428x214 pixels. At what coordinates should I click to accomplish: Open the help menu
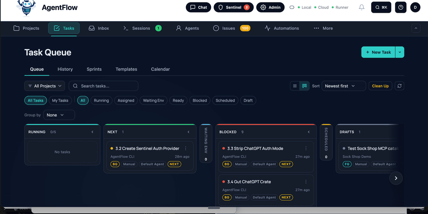401,7
